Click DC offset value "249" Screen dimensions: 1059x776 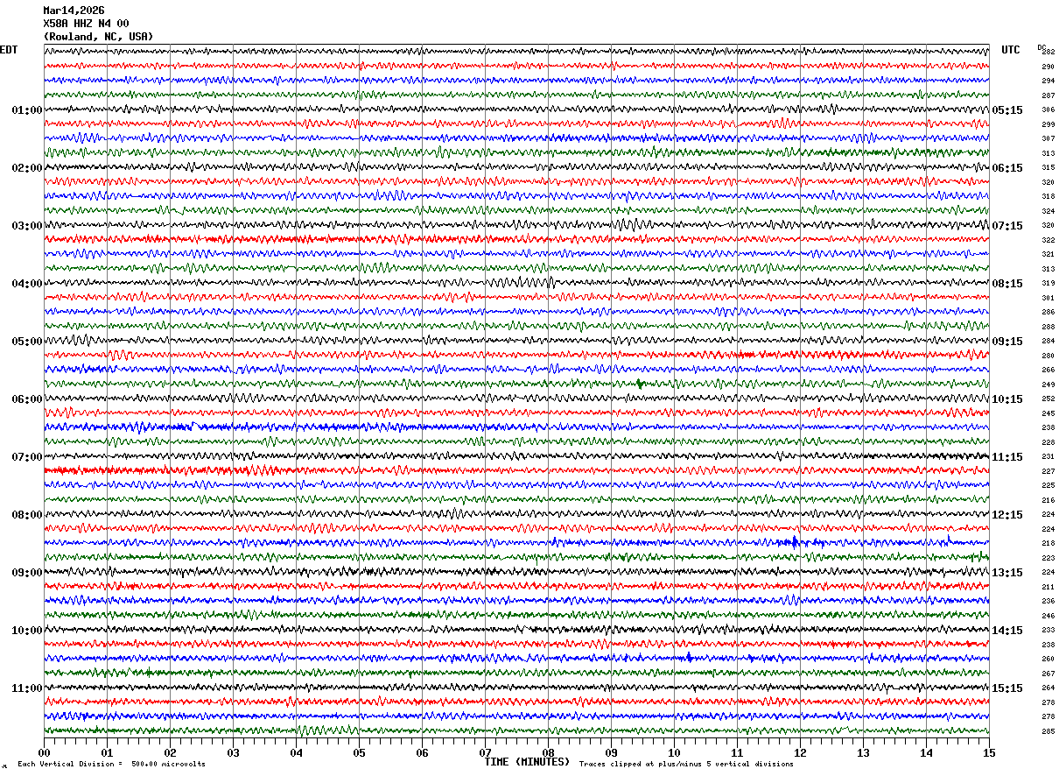point(1048,384)
